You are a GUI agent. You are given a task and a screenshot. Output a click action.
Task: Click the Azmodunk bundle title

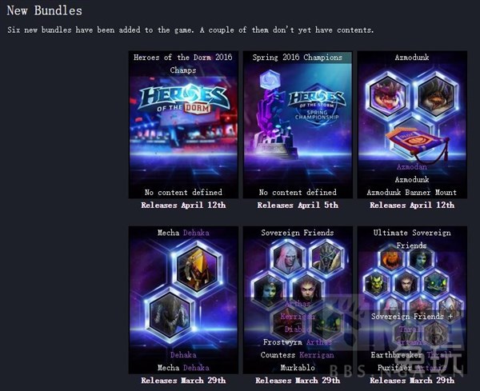[x=412, y=58]
